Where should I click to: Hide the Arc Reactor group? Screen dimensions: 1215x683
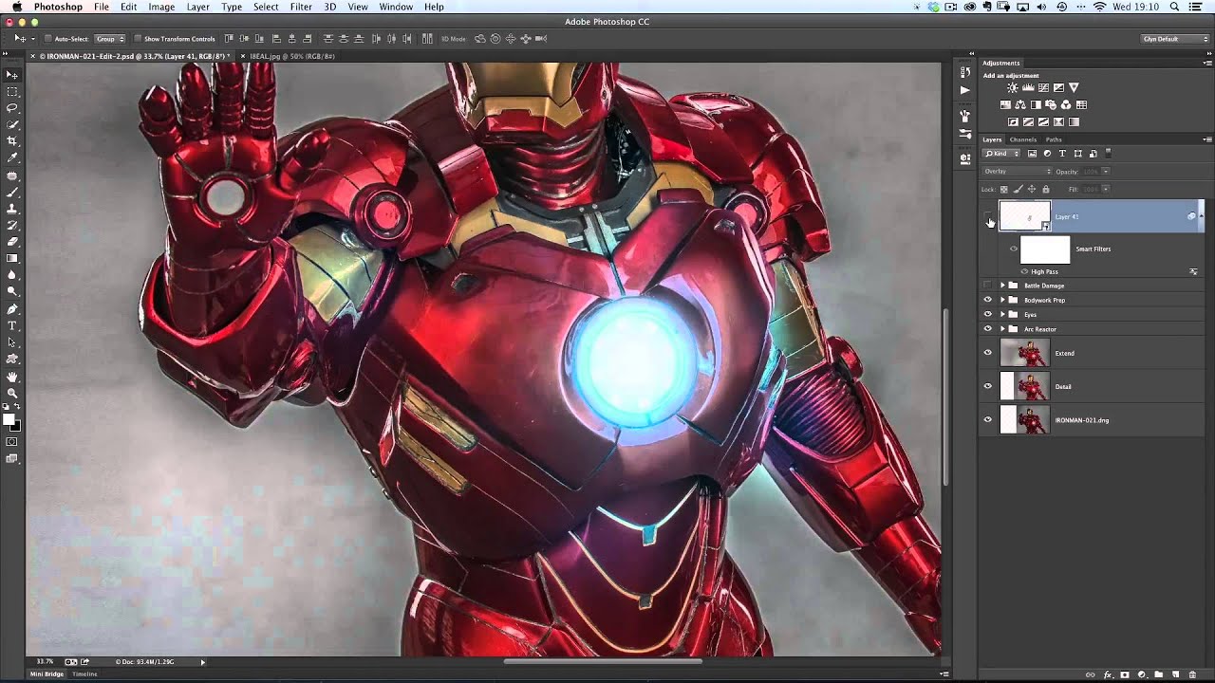pos(988,329)
